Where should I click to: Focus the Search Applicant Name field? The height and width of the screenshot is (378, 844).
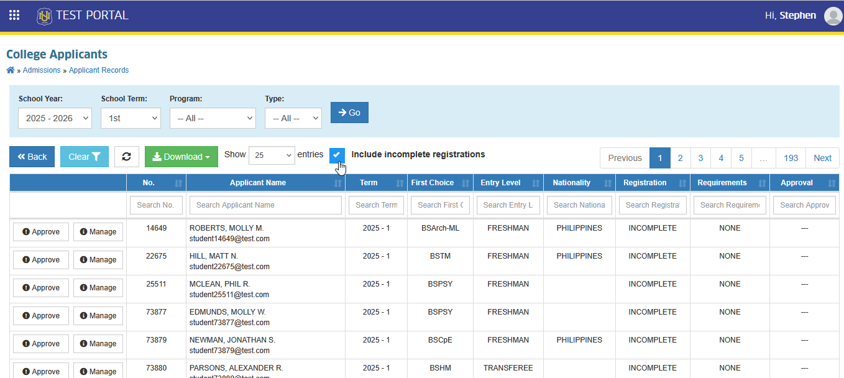click(x=265, y=205)
